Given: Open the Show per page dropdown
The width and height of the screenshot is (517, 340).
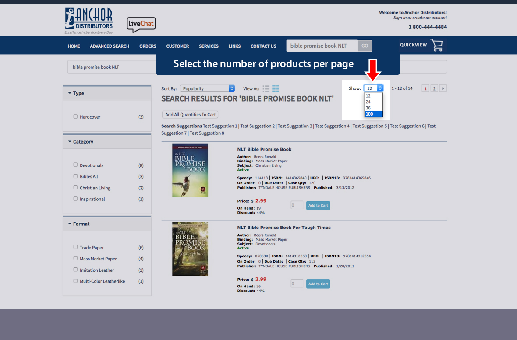Looking at the screenshot, I should tap(373, 88).
